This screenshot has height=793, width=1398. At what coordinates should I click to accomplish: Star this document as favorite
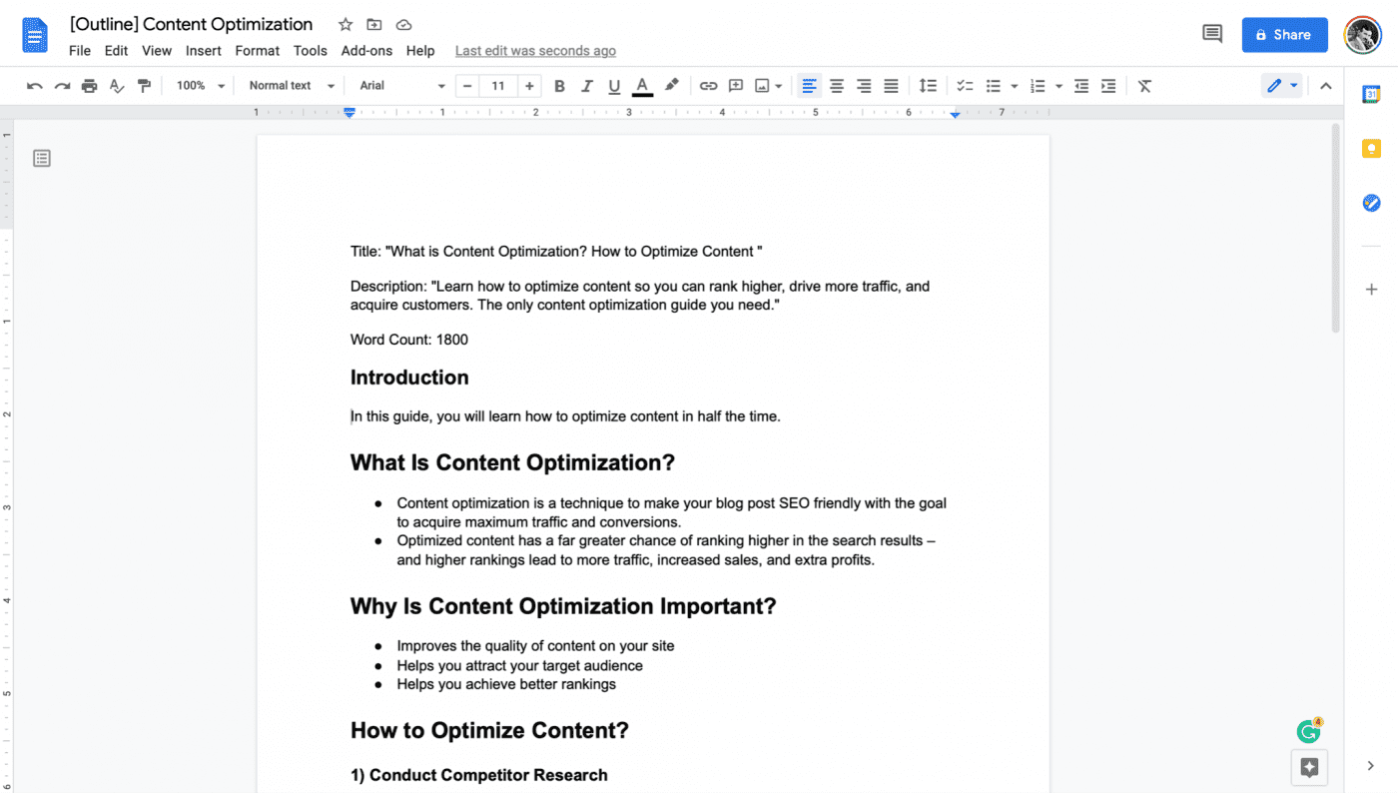(346, 24)
